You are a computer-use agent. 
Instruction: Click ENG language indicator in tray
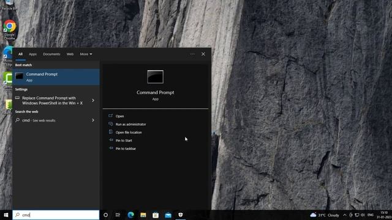(x=371, y=215)
